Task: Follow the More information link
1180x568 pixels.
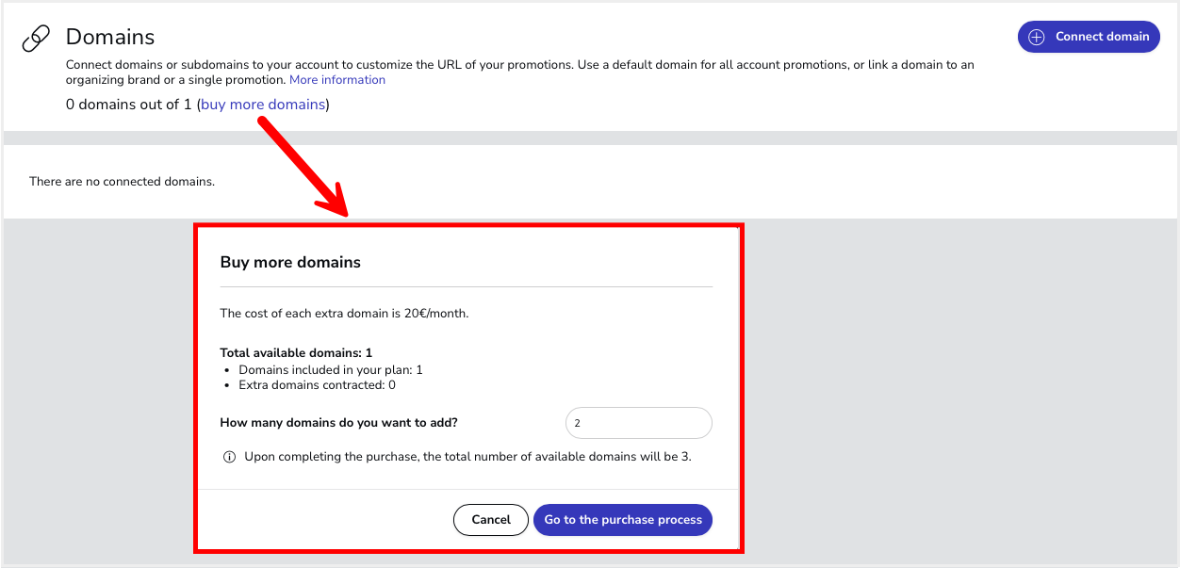Action: (337, 80)
